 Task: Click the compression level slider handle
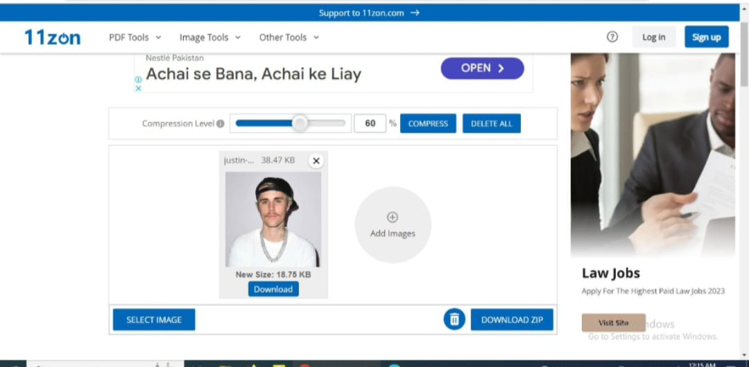[300, 123]
